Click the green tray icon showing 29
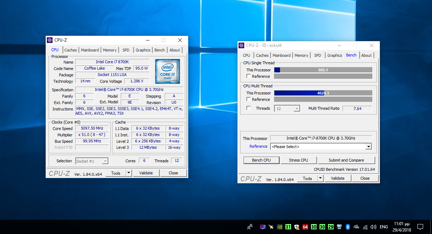The image size is (432, 234). click(x=331, y=227)
